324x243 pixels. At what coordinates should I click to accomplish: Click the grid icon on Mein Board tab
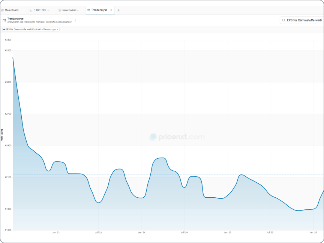pyautogui.click(x=2, y=10)
